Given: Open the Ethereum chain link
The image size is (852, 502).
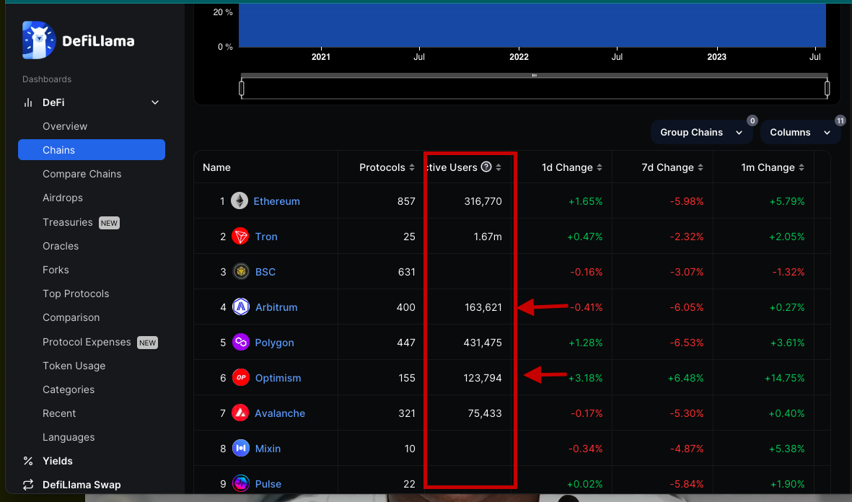Looking at the screenshot, I should coord(276,201).
